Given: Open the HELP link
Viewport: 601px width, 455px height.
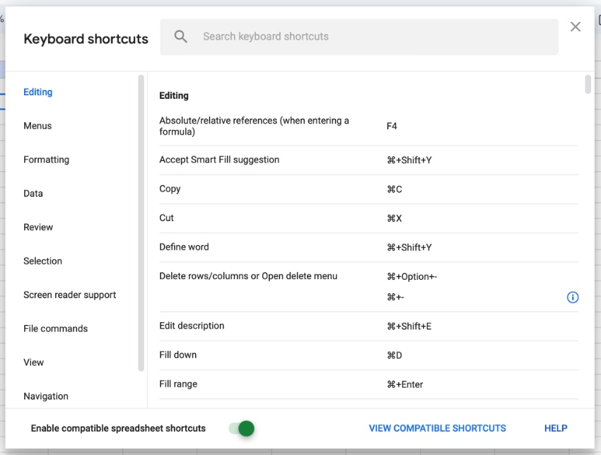Looking at the screenshot, I should [556, 428].
